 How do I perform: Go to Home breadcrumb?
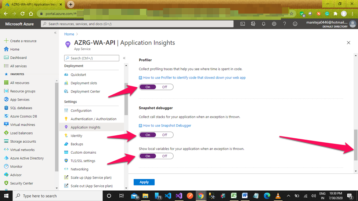coord(69,34)
